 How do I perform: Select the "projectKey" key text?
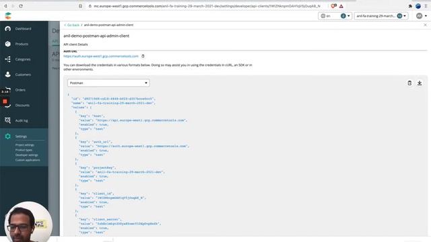point(104,167)
